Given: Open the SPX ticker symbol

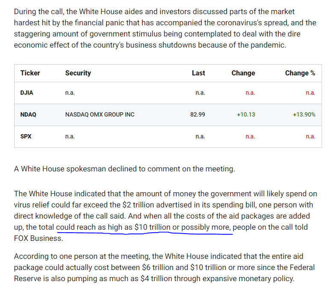Looking at the screenshot, I should (x=26, y=136).
